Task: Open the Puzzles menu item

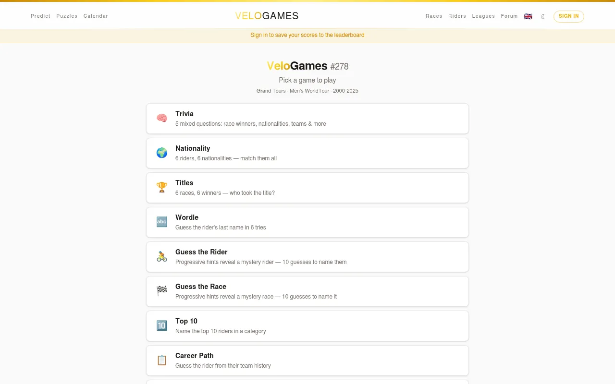Action: [x=67, y=16]
